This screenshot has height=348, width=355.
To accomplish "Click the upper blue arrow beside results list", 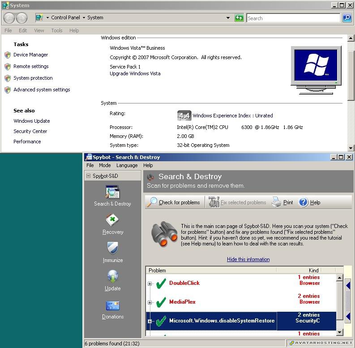I will pyautogui.click(x=348, y=285).
